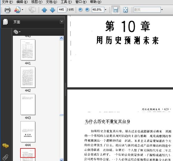Screen dimensions: 173x161
Task: Click the 查找 search field
Action: pyautogui.click(x=147, y=10)
